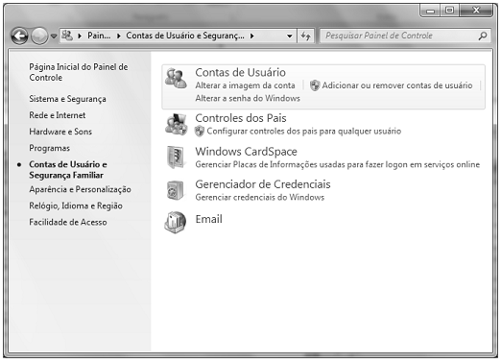
Task: Open the recent pages dropdown arrow
Action: [x=54, y=36]
